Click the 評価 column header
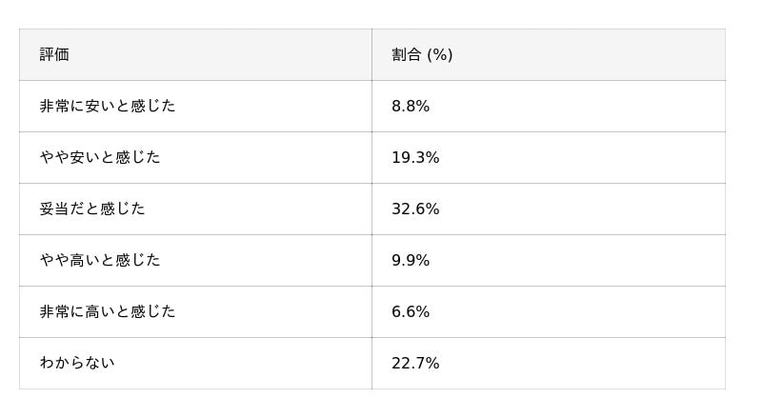Image resolution: width=762 pixels, height=418 pixels. click(54, 55)
